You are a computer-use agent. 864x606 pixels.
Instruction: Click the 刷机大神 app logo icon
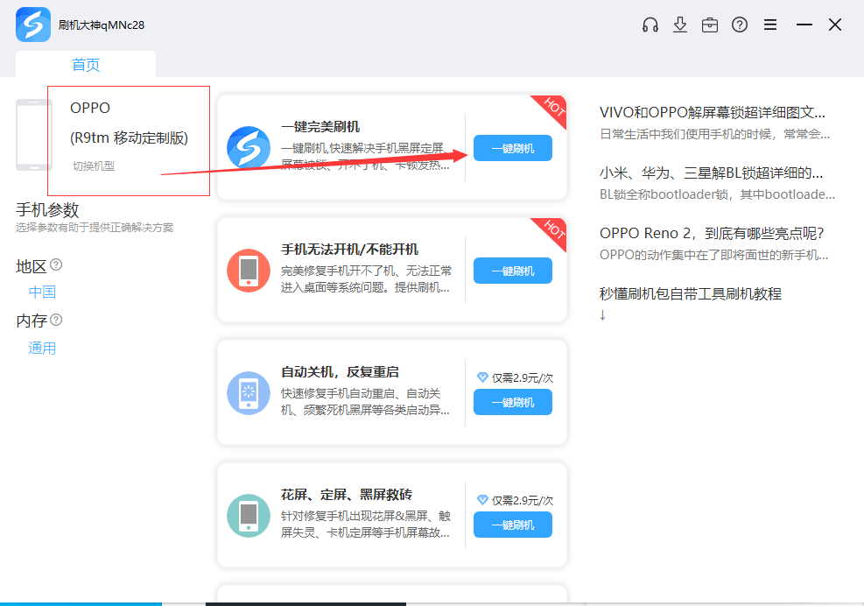click(33, 25)
